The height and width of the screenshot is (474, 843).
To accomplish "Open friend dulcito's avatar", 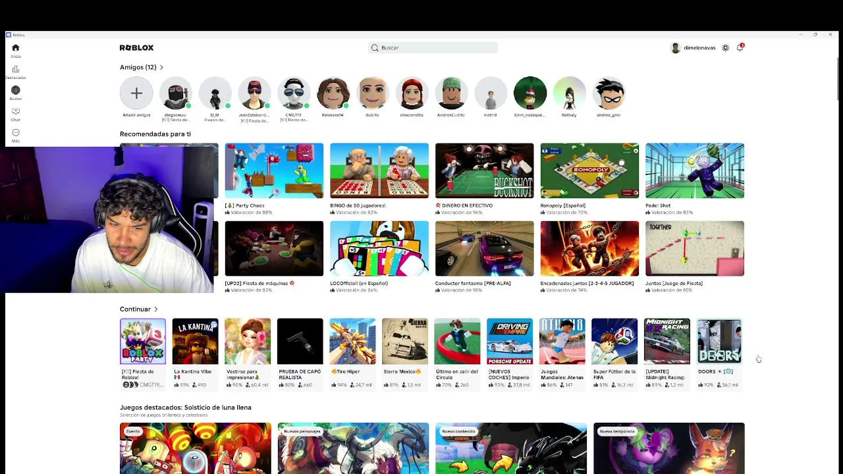I will point(372,93).
